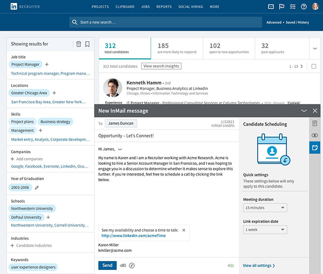Open the linkedin.com/acmeTime link
This screenshot has height=274, width=323.
click(x=133, y=236)
